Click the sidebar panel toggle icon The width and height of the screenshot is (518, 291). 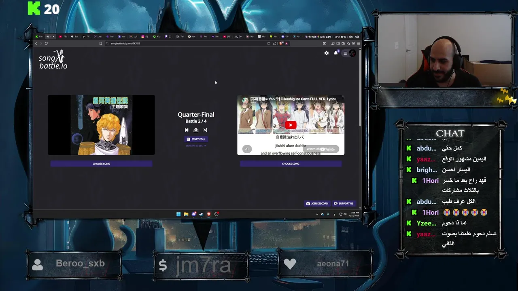point(338,43)
